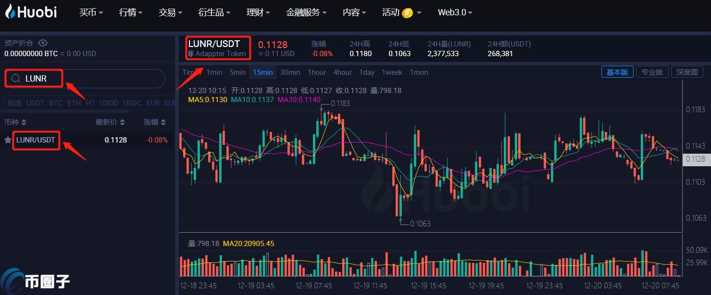Click the 0.00000000 BTC balance
711x295 pixels.
[31, 54]
